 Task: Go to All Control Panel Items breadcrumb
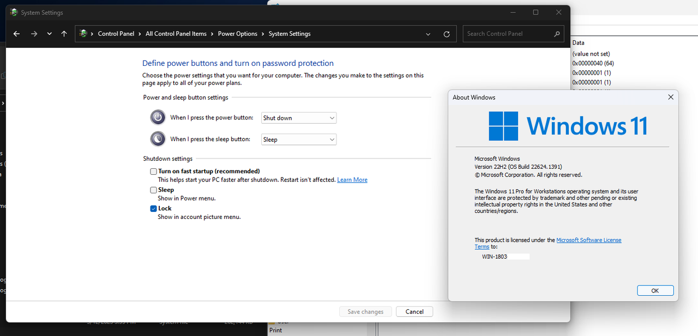176,34
